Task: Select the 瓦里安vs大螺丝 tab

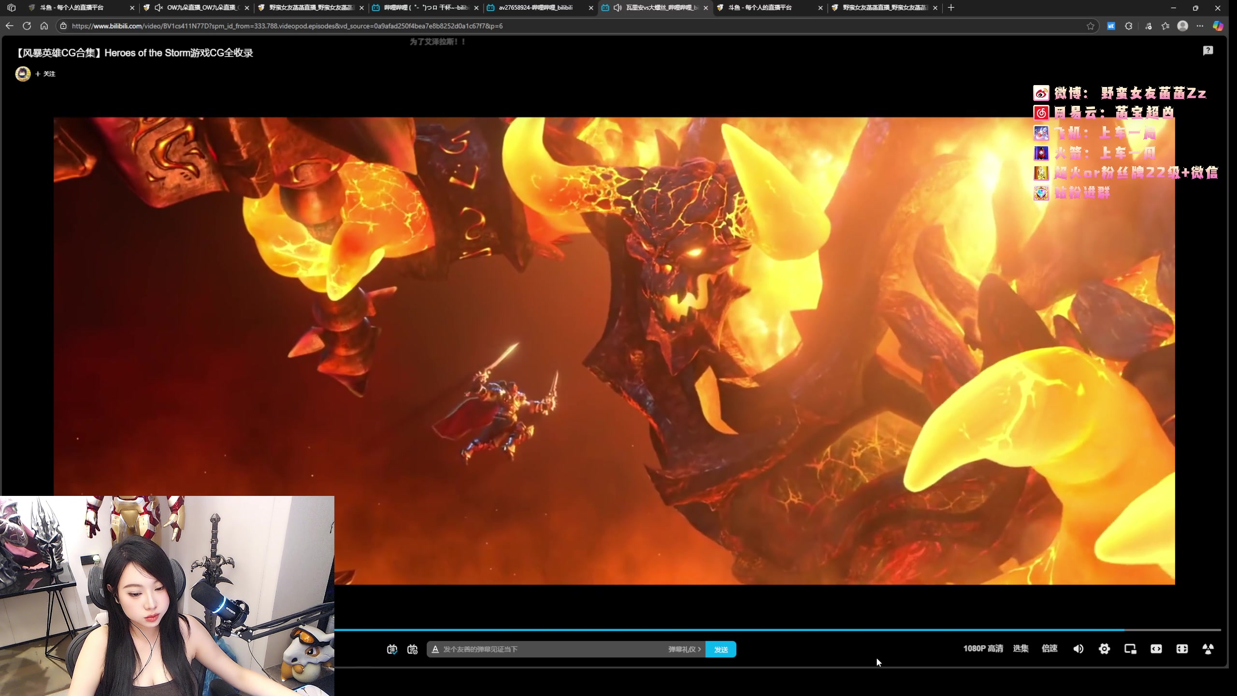Action: tap(655, 8)
